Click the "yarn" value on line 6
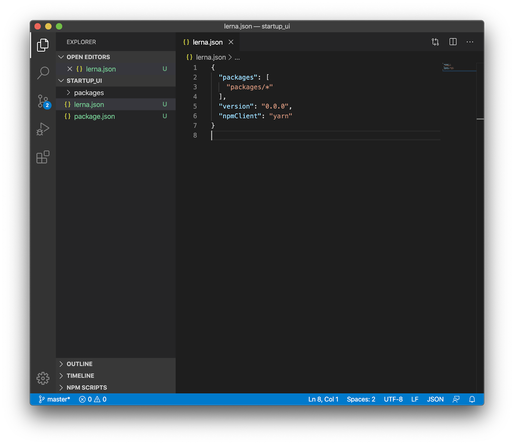 (x=280, y=116)
